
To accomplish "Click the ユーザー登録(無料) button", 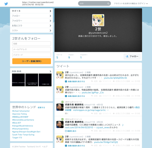I will tap(32, 61).
